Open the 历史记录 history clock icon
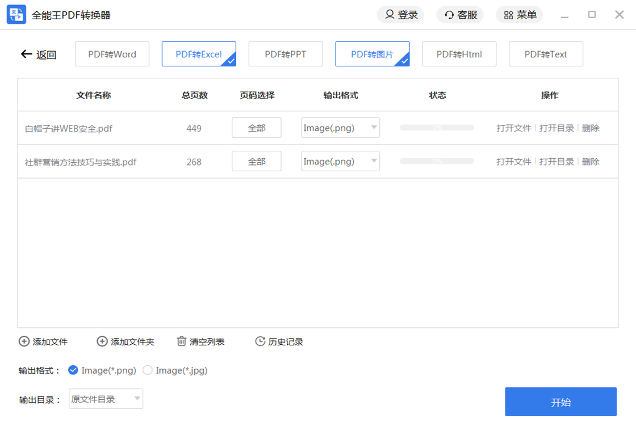This screenshot has height=431, width=636. click(260, 341)
